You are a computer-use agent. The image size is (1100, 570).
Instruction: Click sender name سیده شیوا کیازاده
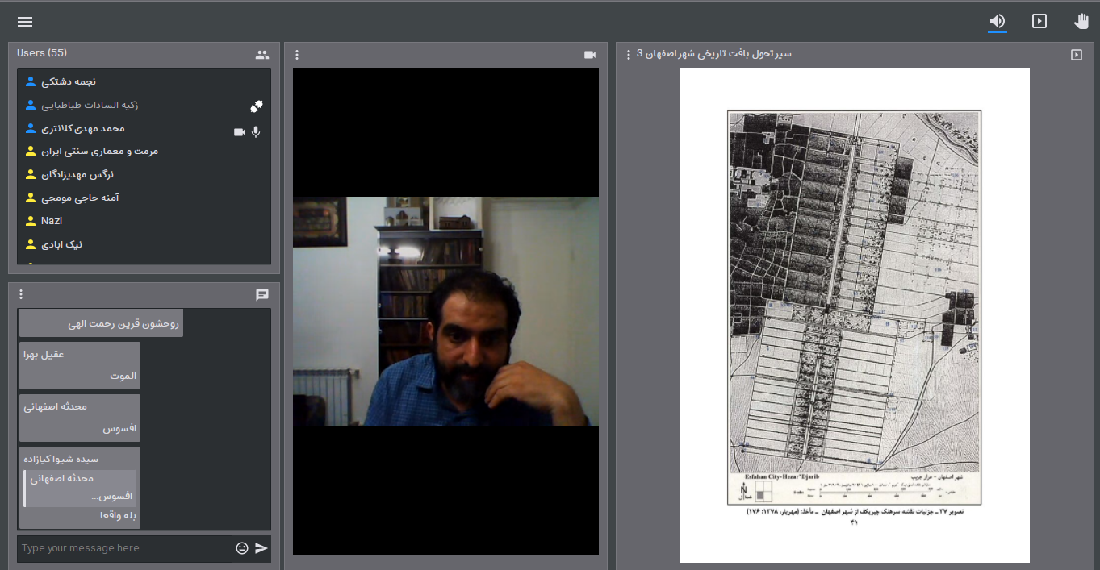tap(61, 459)
